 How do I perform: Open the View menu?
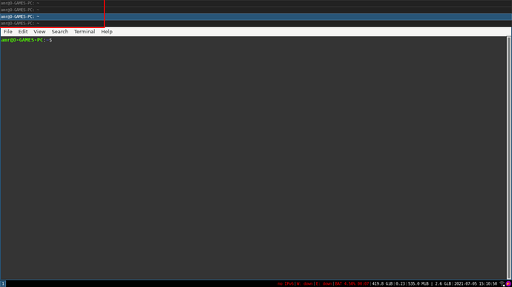[x=39, y=32]
